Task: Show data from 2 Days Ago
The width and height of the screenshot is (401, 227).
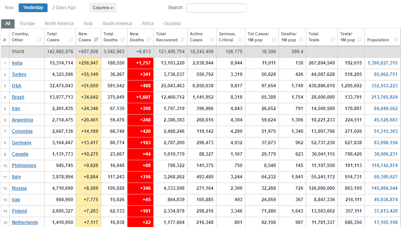Action: tap(64, 8)
